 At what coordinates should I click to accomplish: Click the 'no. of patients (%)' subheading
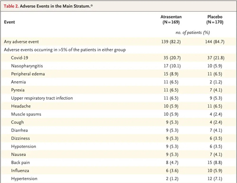tap(193, 33)
